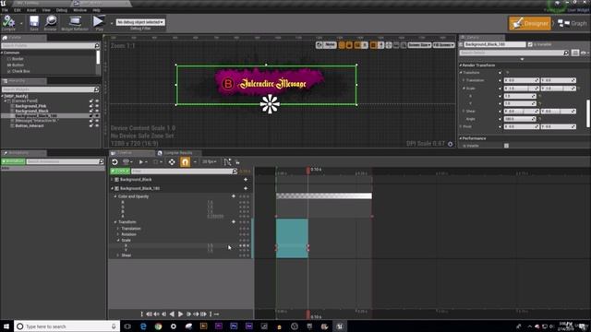Switch to Designer mode
The height and width of the screenshot is (332, 591).
point(529,23)
